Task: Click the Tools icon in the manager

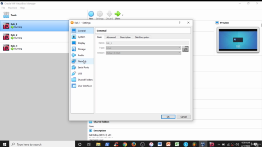Action: click(x=6, y=15)
